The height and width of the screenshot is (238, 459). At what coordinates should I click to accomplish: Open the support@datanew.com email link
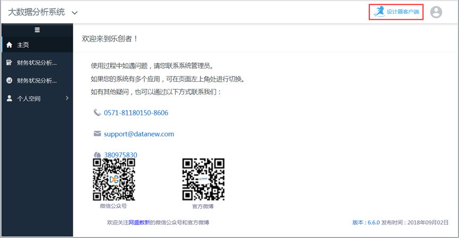[x=139, y=134]
